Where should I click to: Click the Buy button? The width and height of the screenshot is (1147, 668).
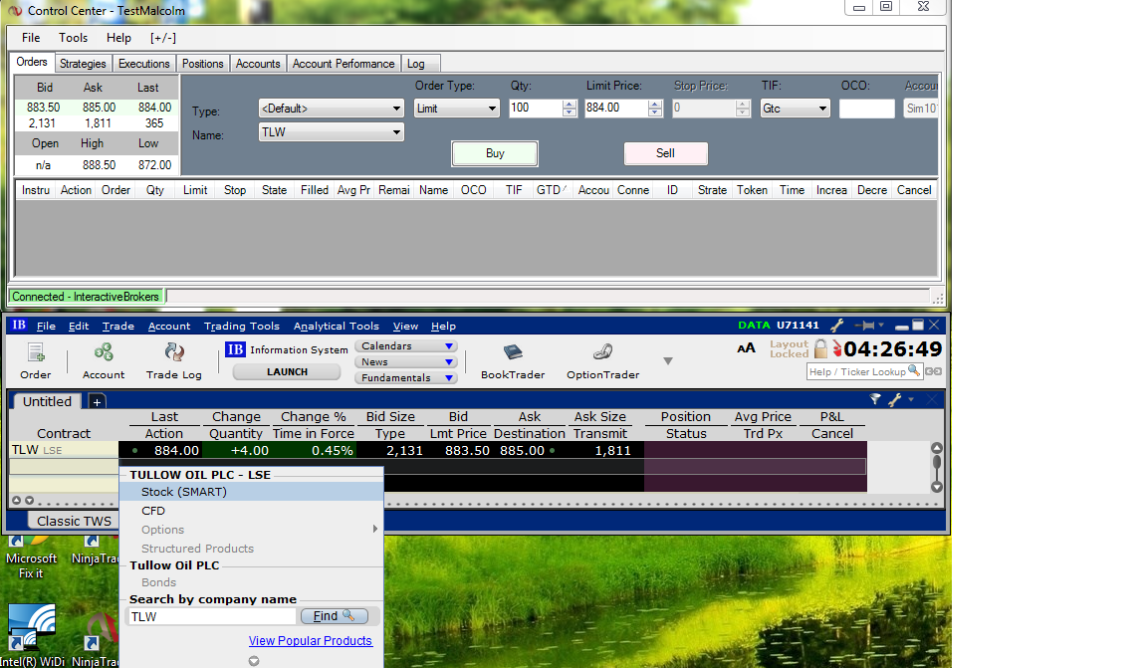tap(495, 153)
